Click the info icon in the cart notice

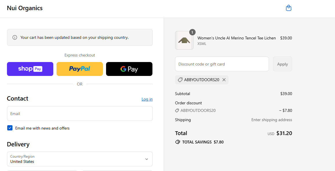tap(14, 37)
